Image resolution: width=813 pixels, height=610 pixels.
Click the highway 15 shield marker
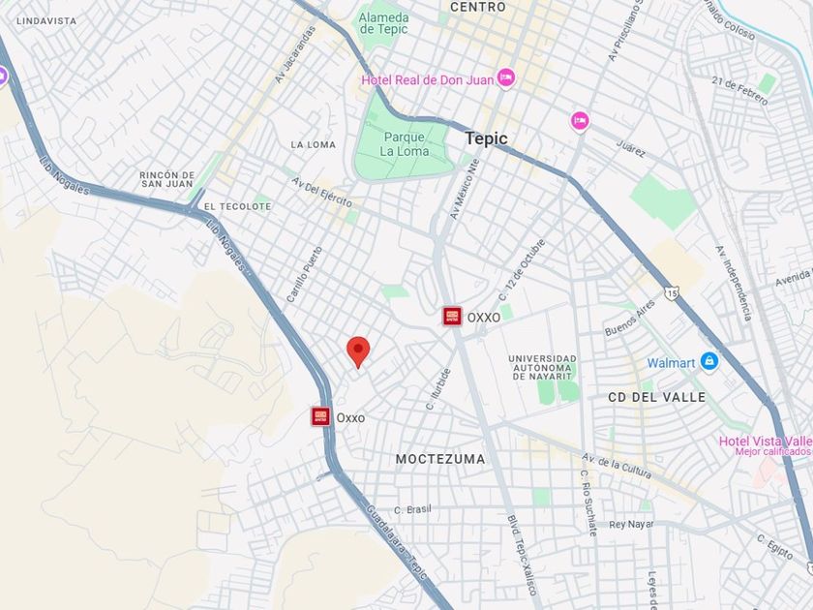(x=672, y=293)
